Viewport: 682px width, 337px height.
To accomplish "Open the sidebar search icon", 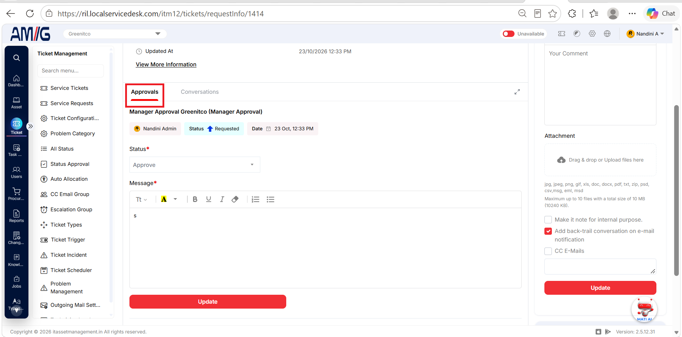I will pyautogui.click(x=16, y=58).
